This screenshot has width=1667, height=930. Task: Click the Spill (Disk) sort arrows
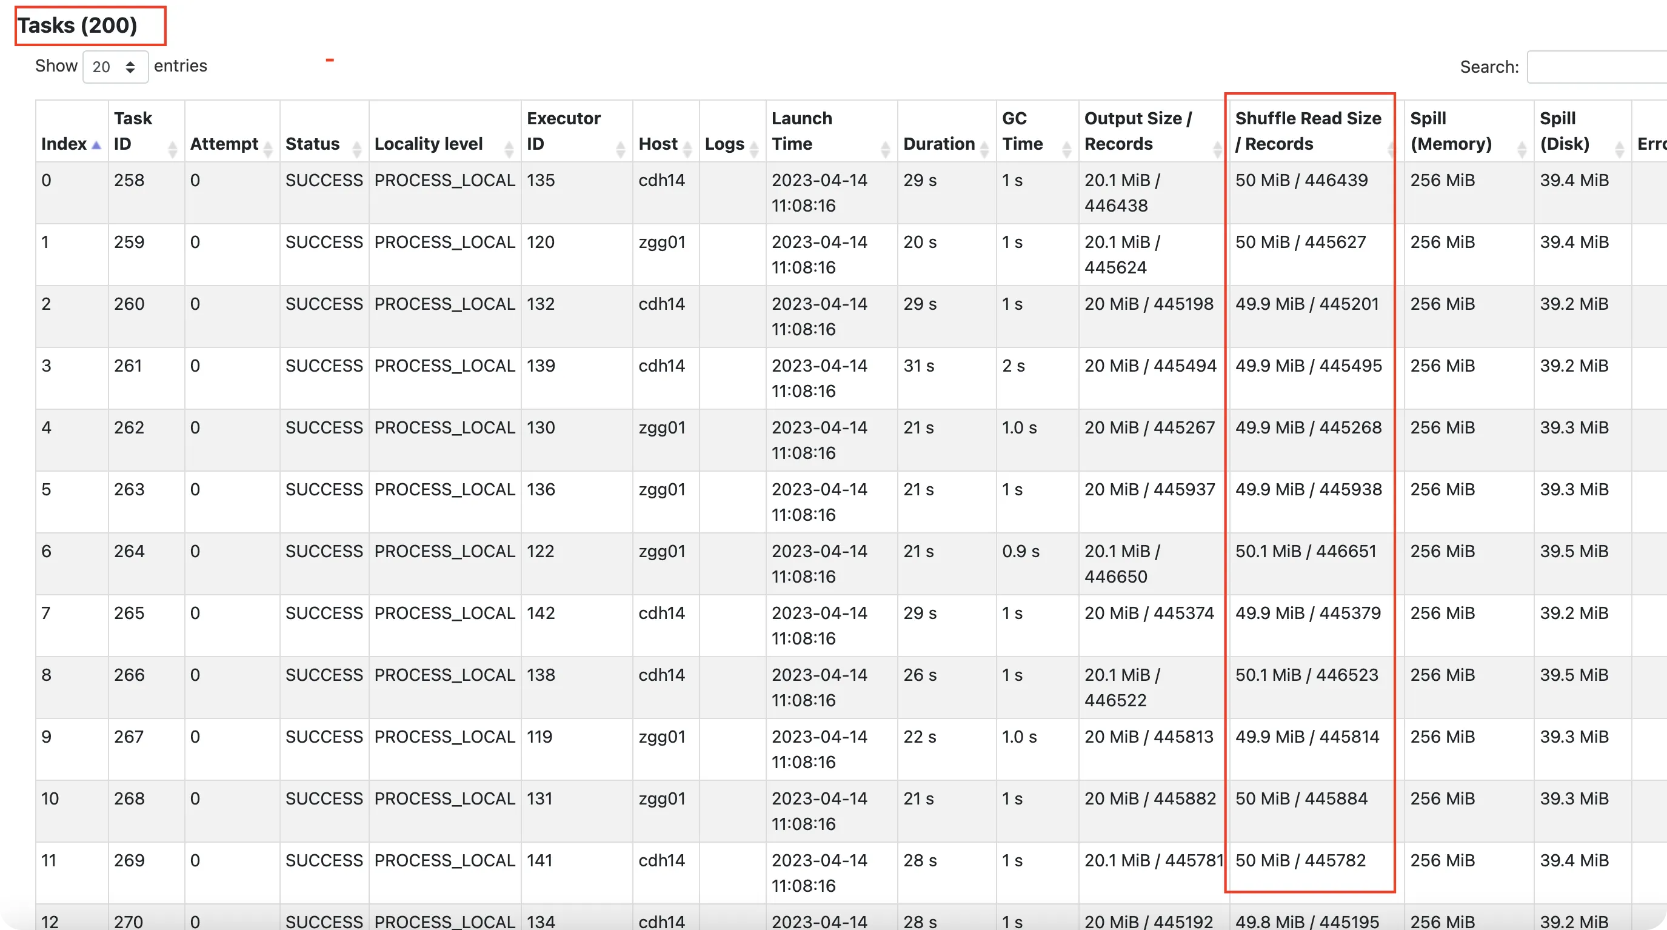pos(1619,149)
